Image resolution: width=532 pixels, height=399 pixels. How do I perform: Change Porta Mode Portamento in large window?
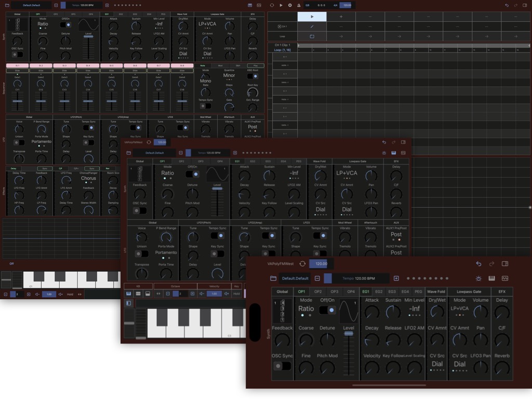[x=42, y=142]
